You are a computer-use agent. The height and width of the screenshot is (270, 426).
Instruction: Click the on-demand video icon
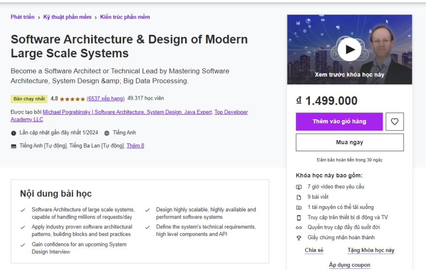pyautogui.click(x=298, y=187)
